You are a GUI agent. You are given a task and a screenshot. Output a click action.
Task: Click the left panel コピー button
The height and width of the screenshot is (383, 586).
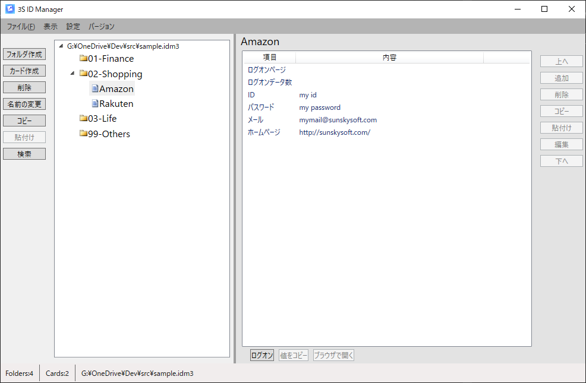(24, 121)
